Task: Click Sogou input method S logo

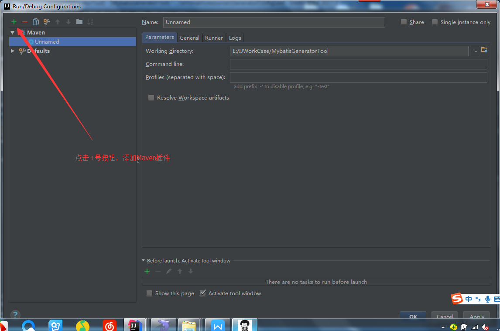Action: pyautogui.click(x=457, y=299)
